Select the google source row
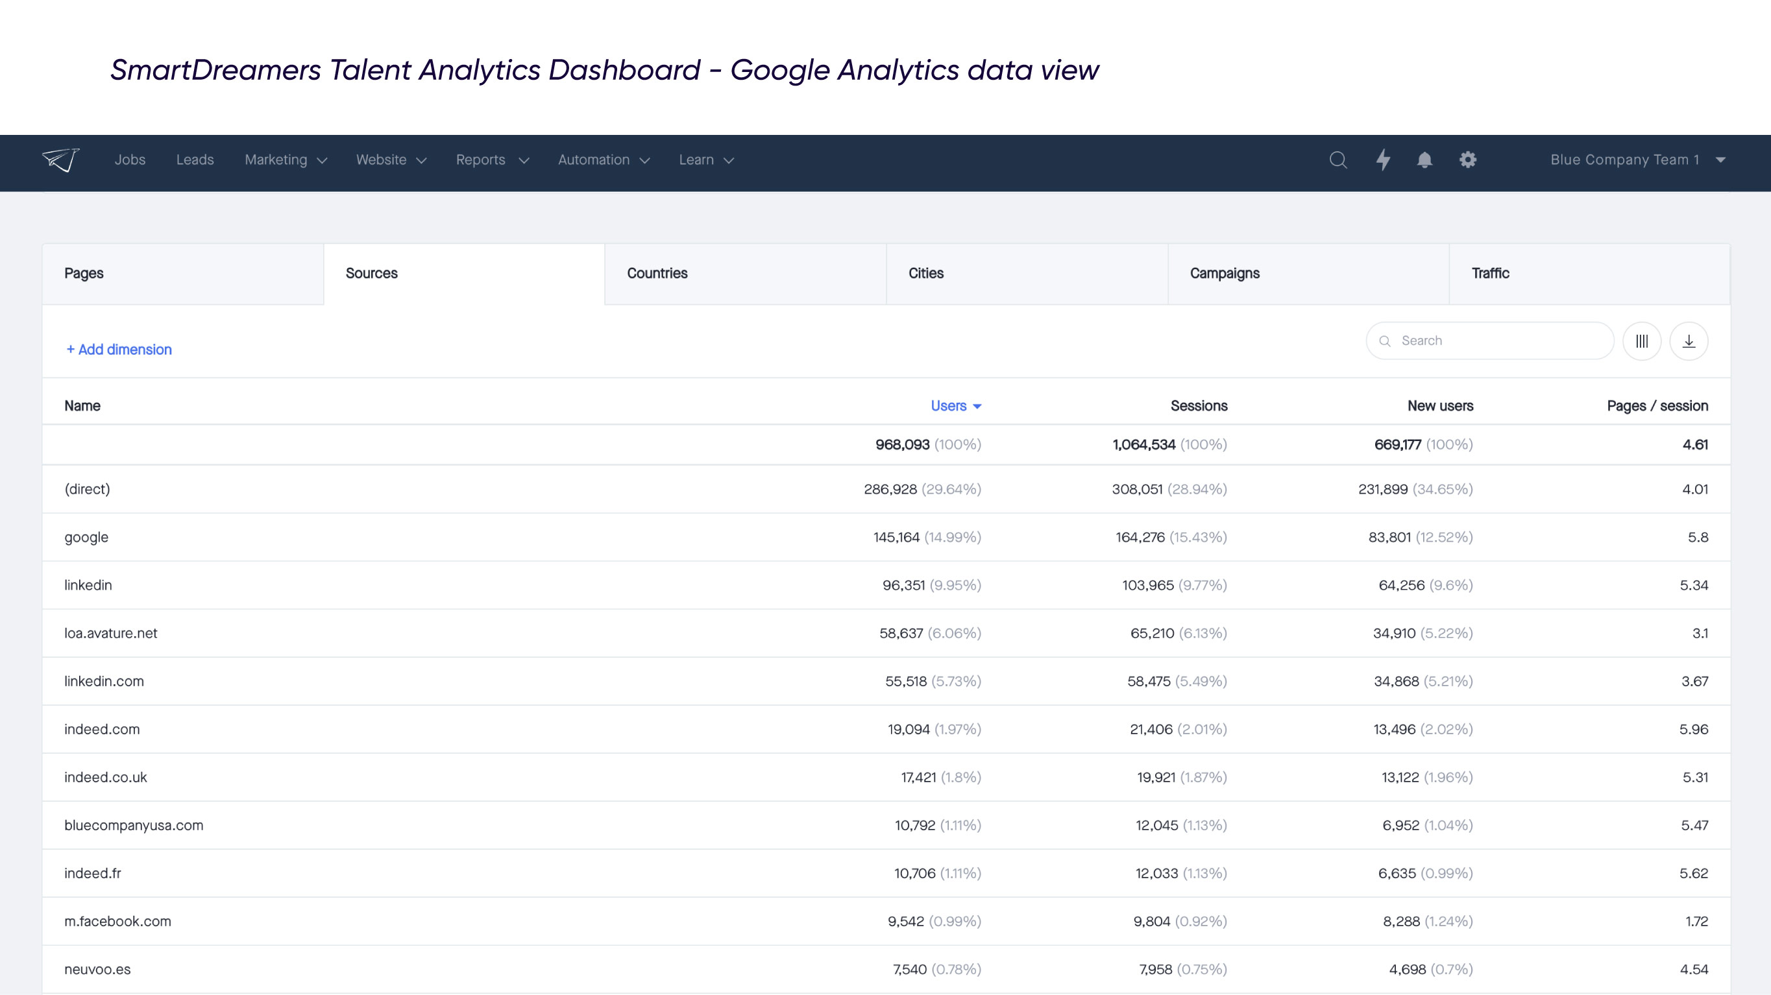The width and height of the screenshot is (1771, 995). (886, 537)
